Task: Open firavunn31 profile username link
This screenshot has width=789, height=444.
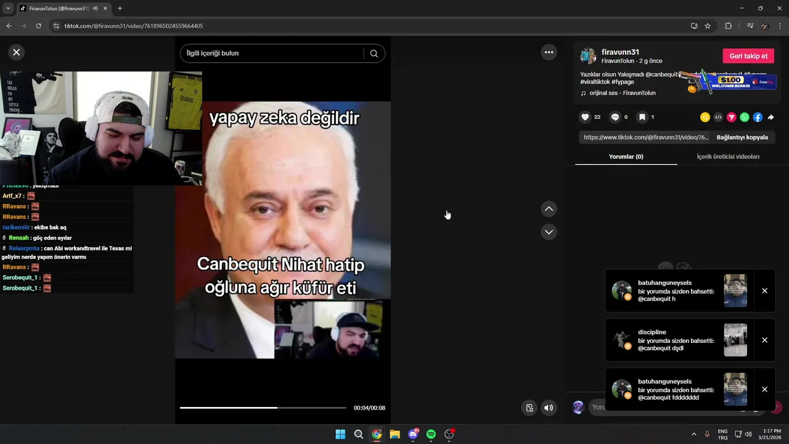Action: coord(620,52)
